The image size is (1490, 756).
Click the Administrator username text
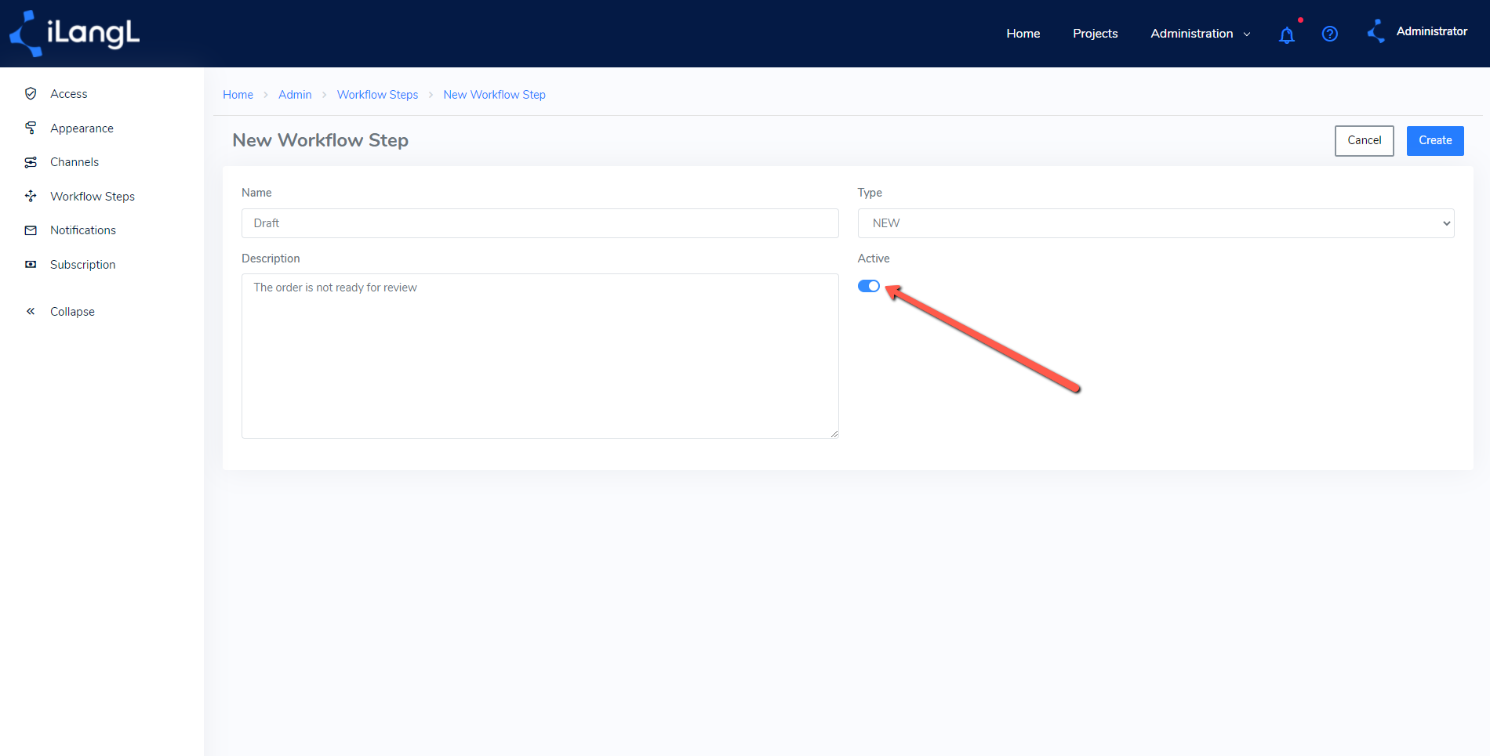(1432, 31)
